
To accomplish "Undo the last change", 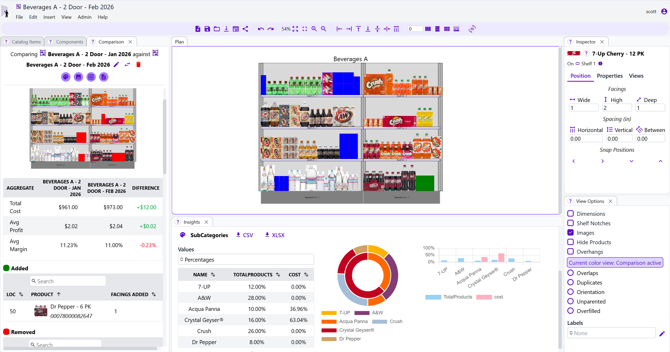I will (260, 29).
